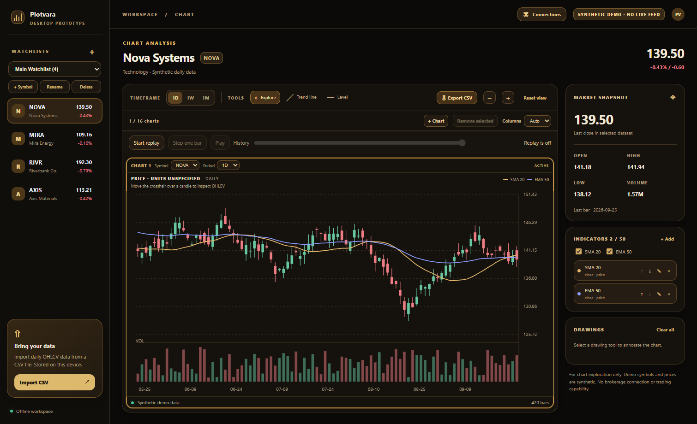
Task: Click the Synthetic Demo No Live Feed badge
Action: (619, 14)
